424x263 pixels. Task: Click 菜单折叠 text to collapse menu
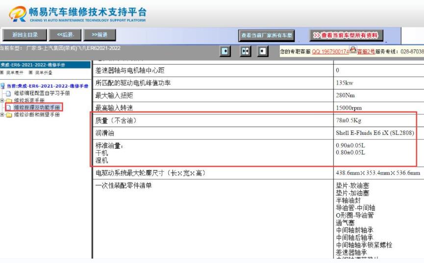tap(44, 72)
